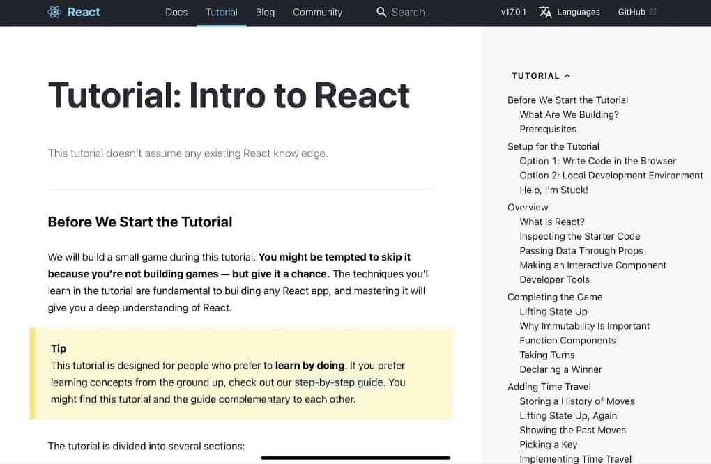
Task: Jump to Setup for the Tutorial
Action: (553, 146)
